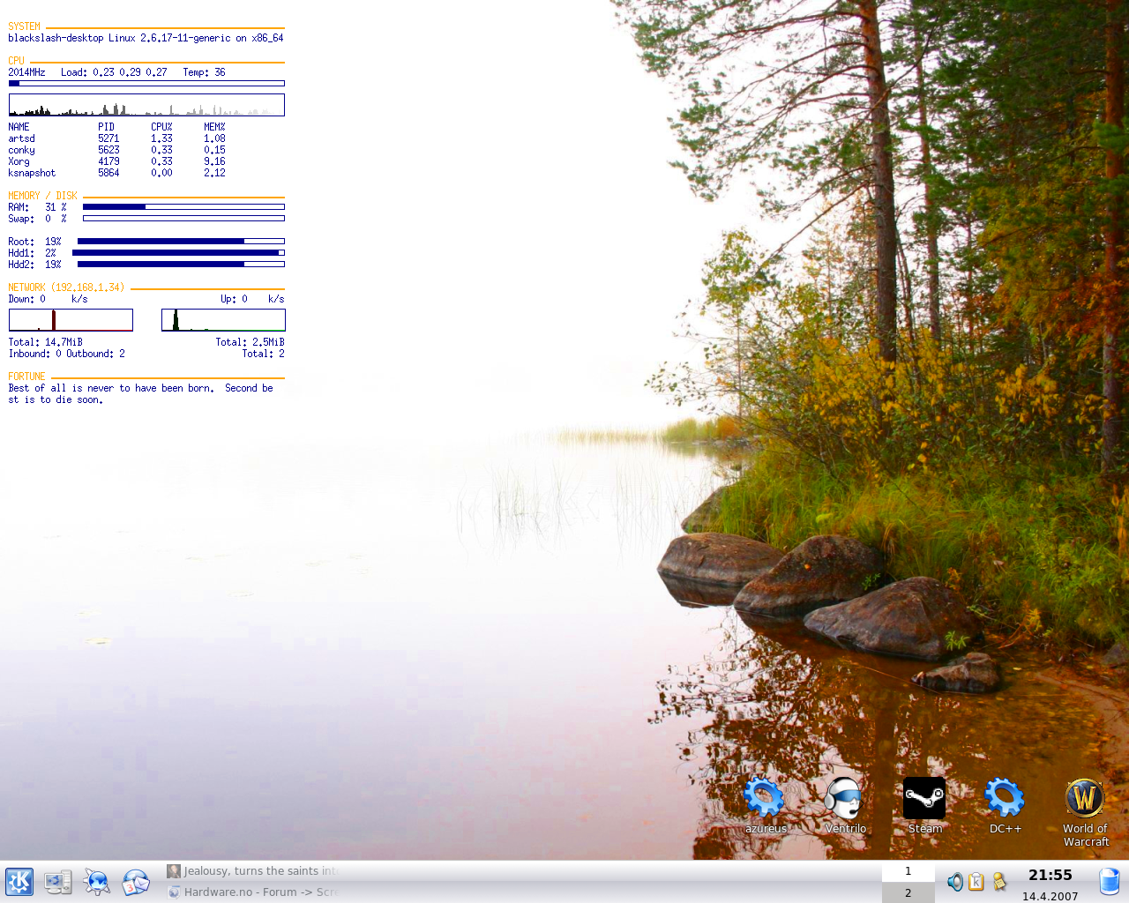The image size is (1129, 903).
Task: Click the 'ksnapshot' process row
Action: coord(116,173)
